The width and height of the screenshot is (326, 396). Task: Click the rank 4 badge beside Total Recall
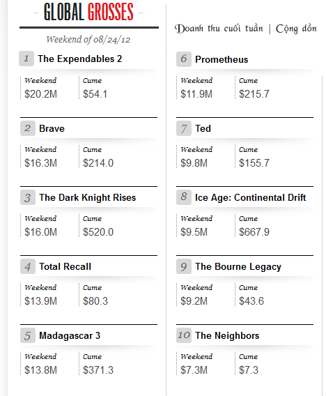pos(28,266)
